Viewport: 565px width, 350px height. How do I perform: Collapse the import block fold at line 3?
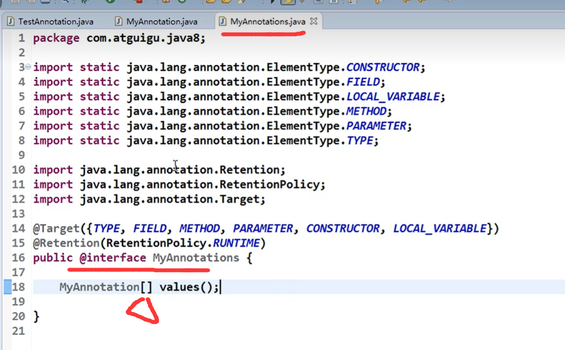click(27, 67)
